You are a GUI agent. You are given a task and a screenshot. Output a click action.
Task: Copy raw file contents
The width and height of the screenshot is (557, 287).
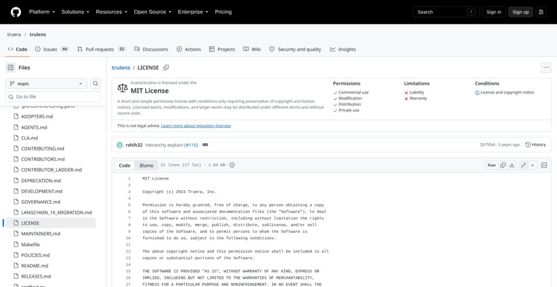point(503,165)
